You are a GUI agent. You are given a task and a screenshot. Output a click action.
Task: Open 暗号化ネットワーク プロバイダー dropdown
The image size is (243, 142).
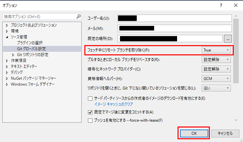pos(216,69)
